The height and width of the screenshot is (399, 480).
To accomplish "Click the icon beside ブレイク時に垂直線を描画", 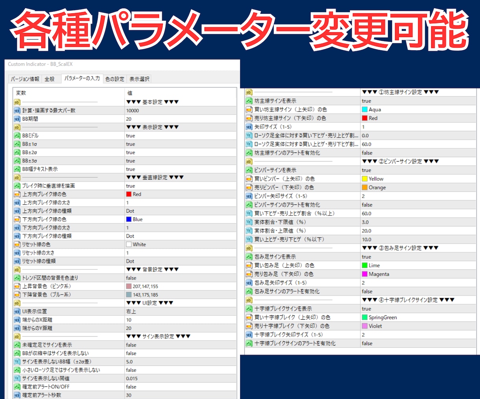I will pyautogui.click(x=17, y=186).
